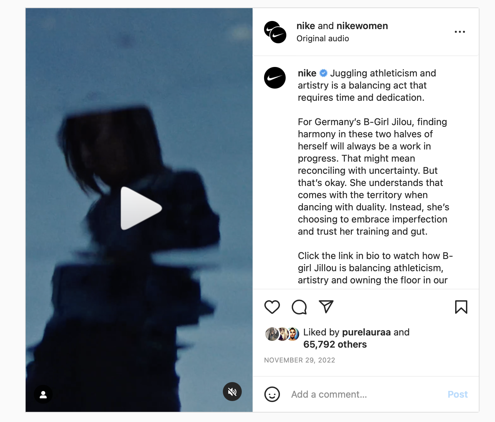Screen dimensions: 495x422
Task: Click the Post comment button
Action: click(x=458, y=394)
